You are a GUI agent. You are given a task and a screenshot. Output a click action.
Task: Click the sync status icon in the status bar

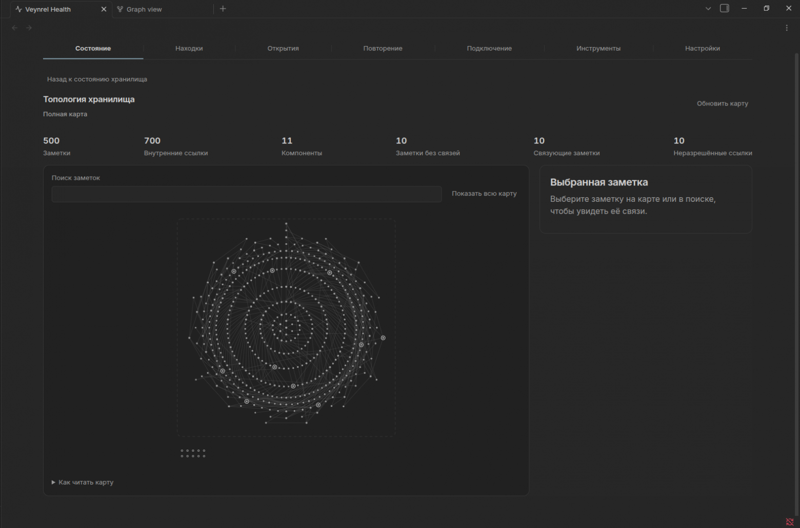790,522
